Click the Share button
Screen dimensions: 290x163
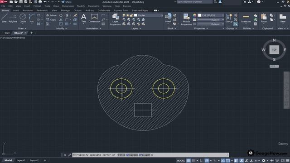pos(67,2)
